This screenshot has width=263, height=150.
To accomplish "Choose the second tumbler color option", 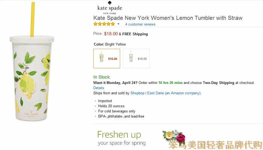I will pyautogui.click(x=136, y=58).
